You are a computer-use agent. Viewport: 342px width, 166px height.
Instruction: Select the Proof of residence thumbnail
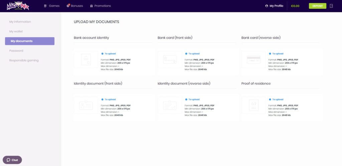coord(253,105)
